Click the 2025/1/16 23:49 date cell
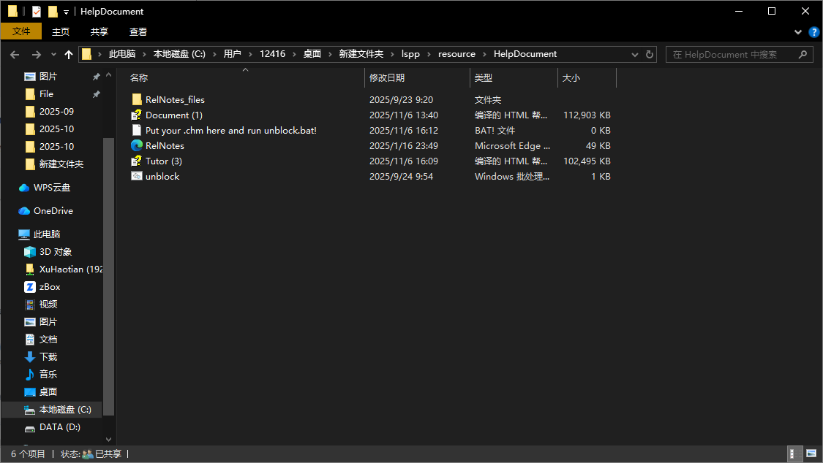Screen dimensions: 823x463 tap(404, 145)
